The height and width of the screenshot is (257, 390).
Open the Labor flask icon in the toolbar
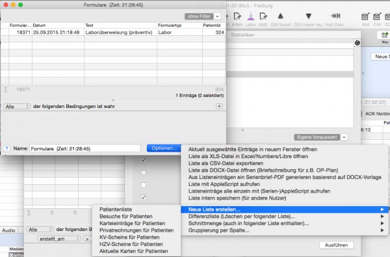tap(250, 16)
